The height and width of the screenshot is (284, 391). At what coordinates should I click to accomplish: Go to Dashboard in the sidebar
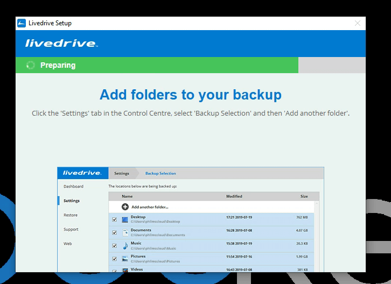[73, 187]
